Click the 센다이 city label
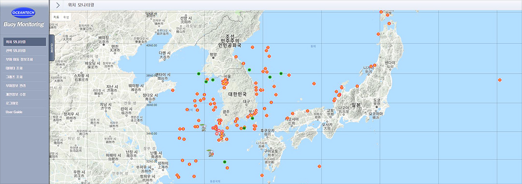 [x=390, y=62]
